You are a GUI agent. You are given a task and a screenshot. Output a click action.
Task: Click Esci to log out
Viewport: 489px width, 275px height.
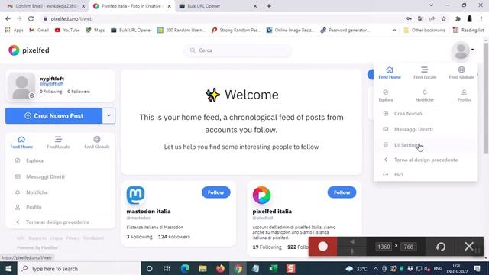point(426,174)
